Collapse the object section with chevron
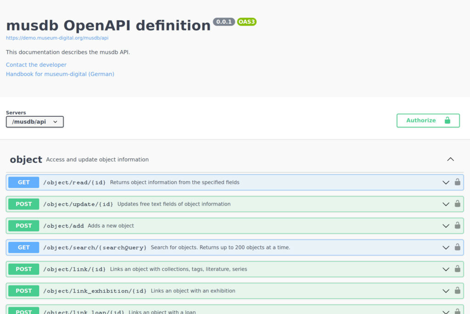This screenshot has width=470, height=314. click(x=450, y=160)
